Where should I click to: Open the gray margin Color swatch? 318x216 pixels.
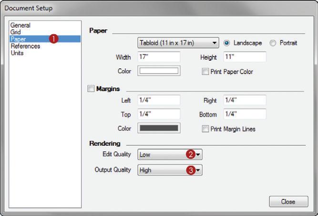point(159,128)
